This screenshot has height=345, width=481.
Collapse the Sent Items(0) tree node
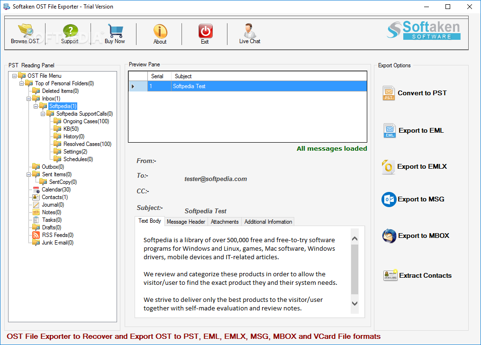pyautogui.click(x=28, y=174)
